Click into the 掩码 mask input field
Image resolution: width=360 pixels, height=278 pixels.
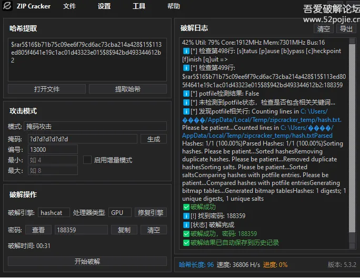coord(83,139)
